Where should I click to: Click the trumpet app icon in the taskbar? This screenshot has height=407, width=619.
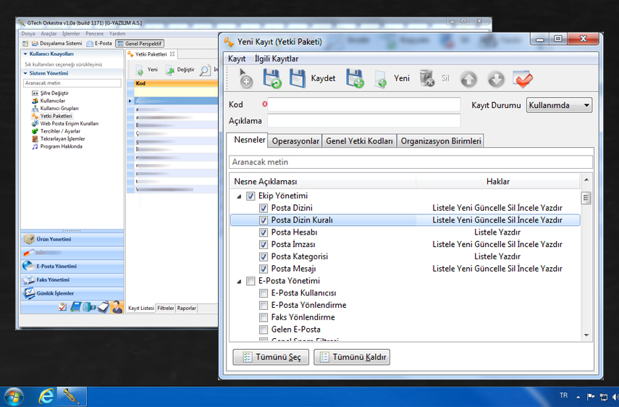point(72,396)
